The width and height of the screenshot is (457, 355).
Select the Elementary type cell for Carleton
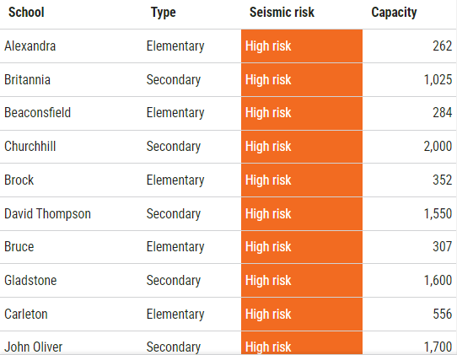point(175,315)
